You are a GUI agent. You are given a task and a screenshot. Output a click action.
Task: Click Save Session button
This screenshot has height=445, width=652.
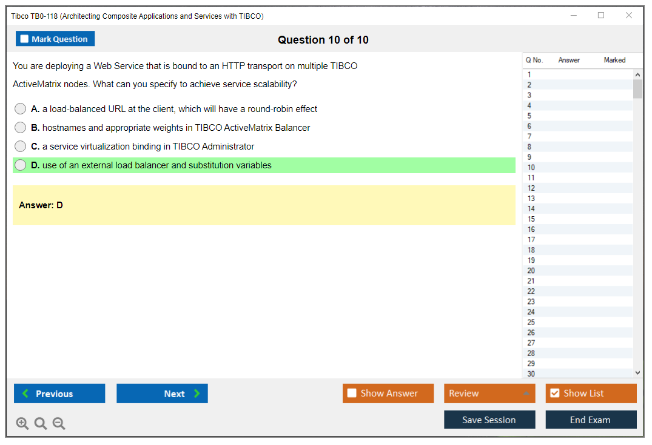(489, 420)
